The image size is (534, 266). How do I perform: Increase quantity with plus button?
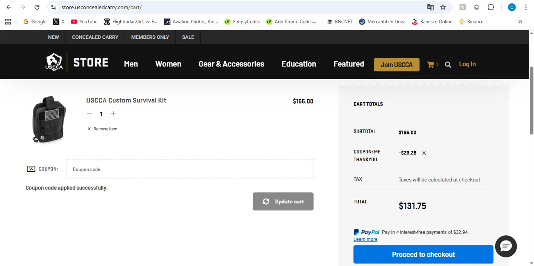pos(113,113)
